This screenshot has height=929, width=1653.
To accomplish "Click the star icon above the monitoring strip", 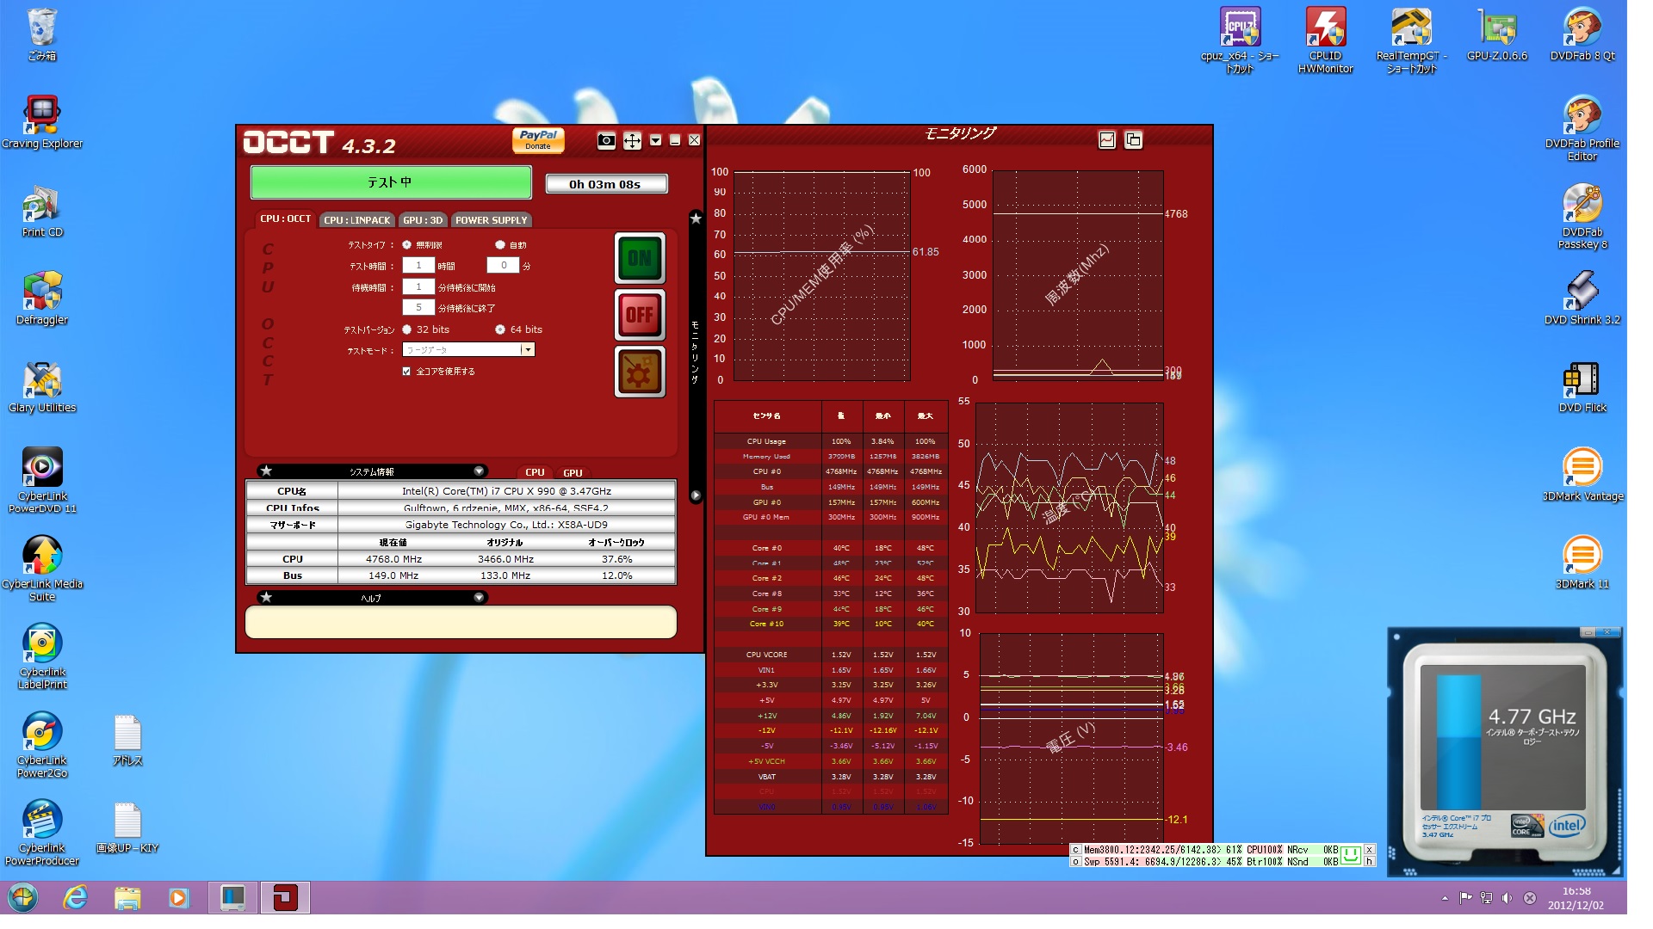I will (696, 218).
